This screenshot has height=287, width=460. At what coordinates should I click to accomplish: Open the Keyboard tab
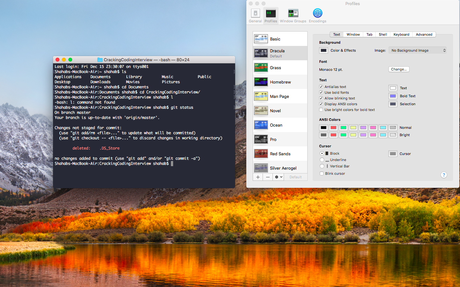tap(401, 34)
